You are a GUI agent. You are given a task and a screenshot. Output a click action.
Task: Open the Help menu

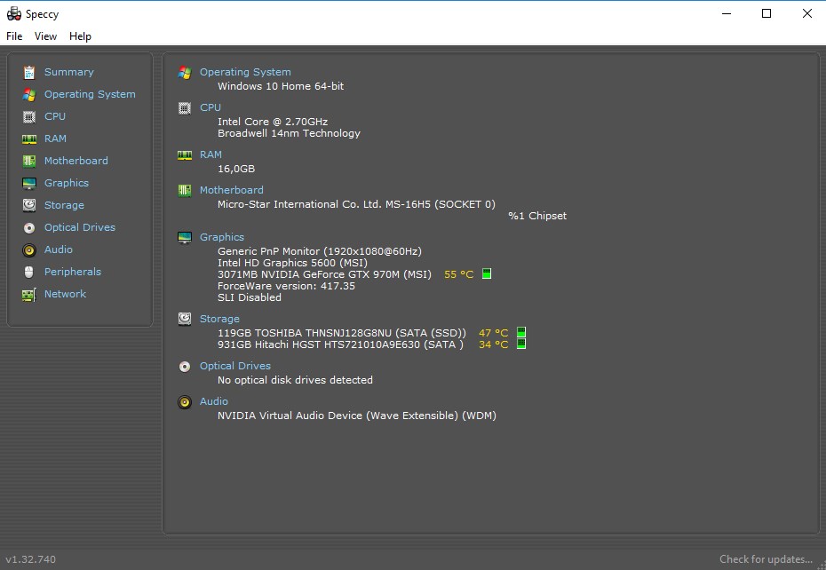point(80,36)
